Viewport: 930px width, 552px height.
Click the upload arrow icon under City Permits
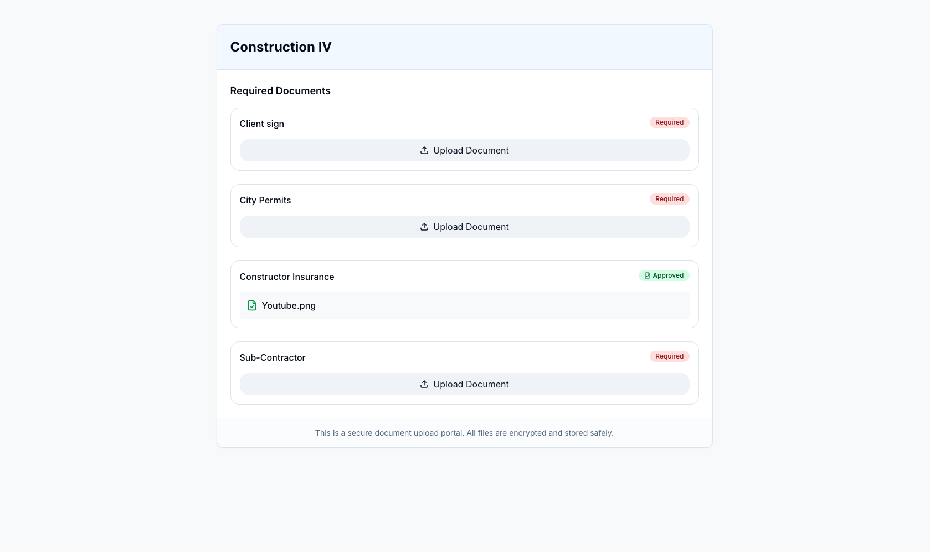click(x=424, y=227)
